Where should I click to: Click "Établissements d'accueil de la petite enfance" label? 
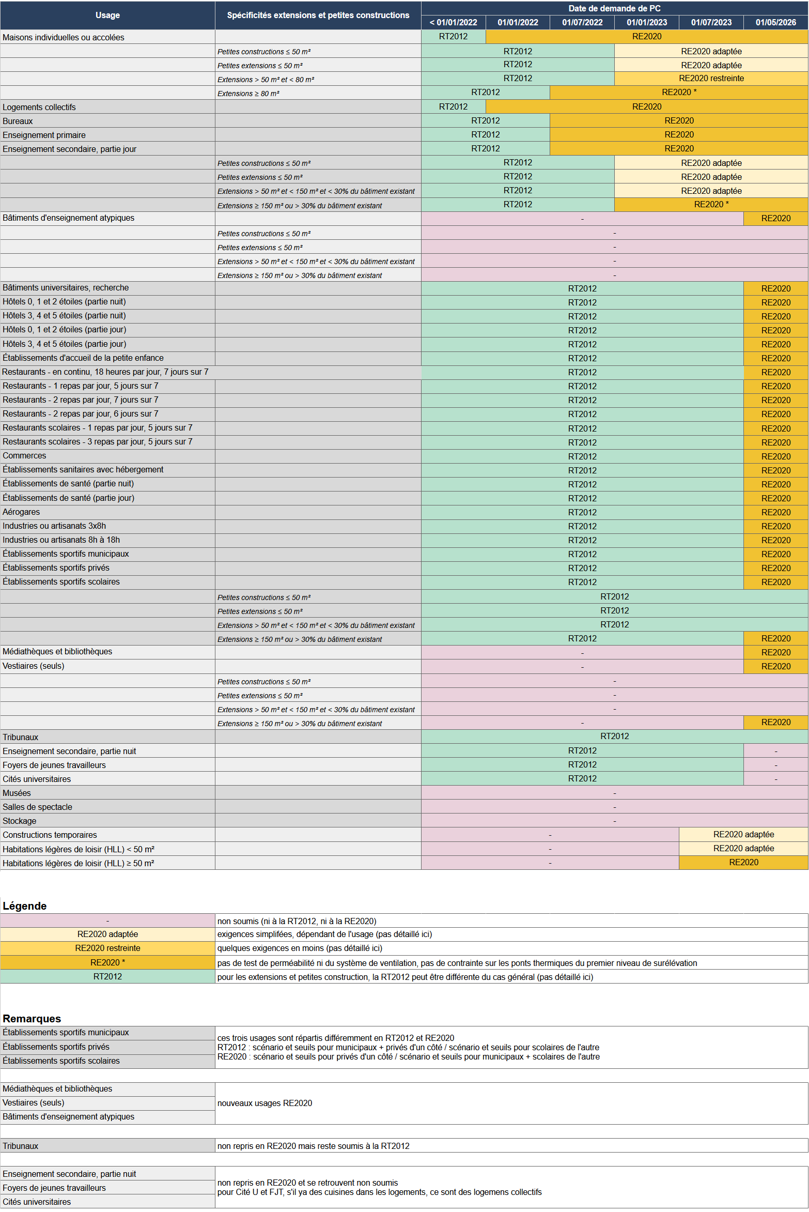[x=107, y=358]
